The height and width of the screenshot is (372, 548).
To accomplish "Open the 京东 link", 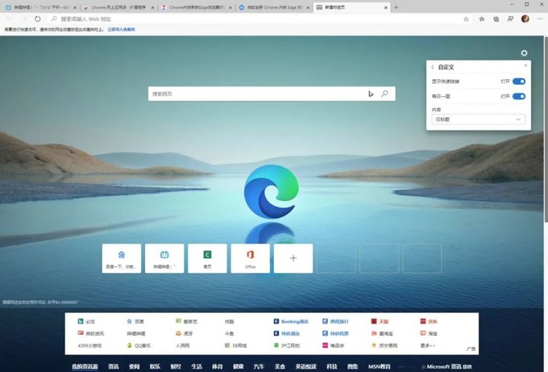I will click(429, 321).
